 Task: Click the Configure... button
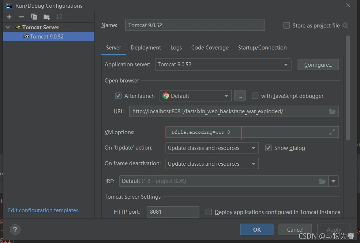pyautogui.click(x=318, y=65)
